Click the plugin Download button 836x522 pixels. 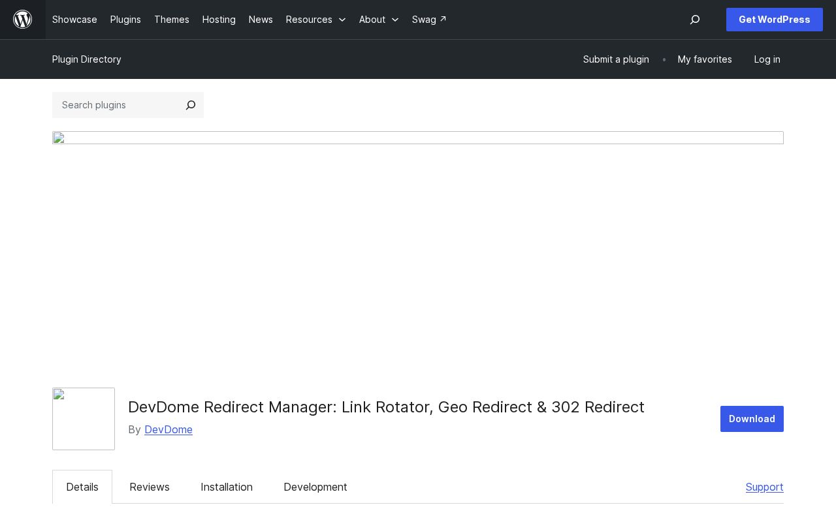click(x=752, y=419)
